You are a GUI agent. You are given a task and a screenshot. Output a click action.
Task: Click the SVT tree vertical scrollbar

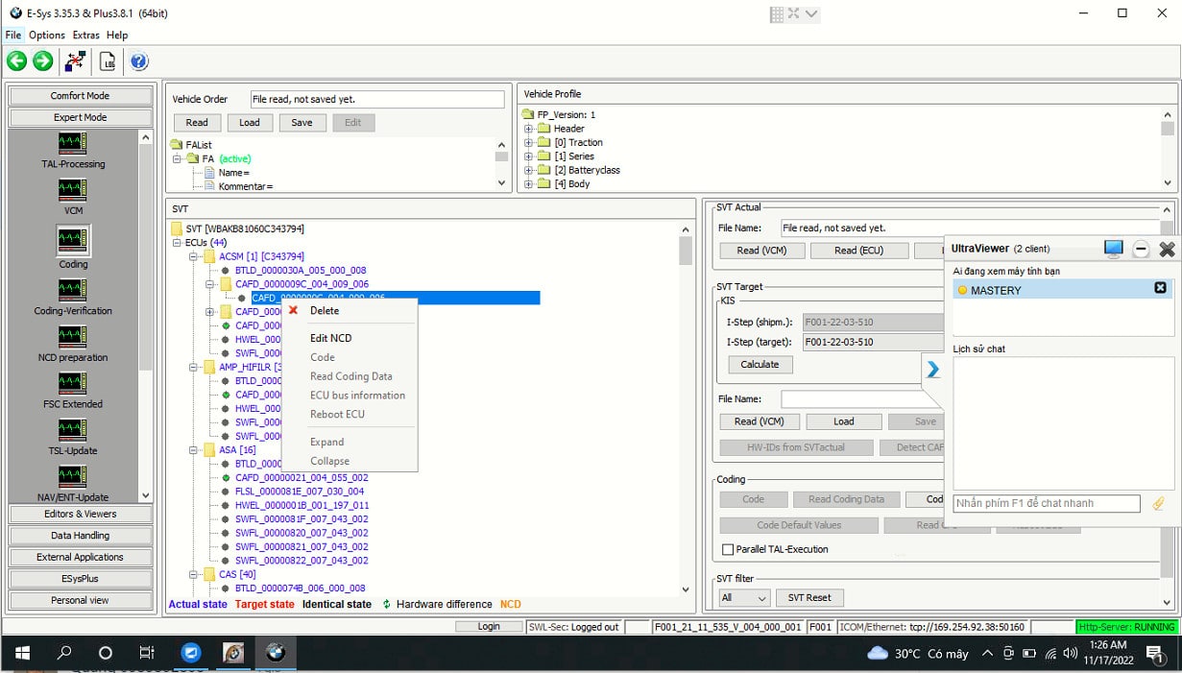click(x=686, y=408)
